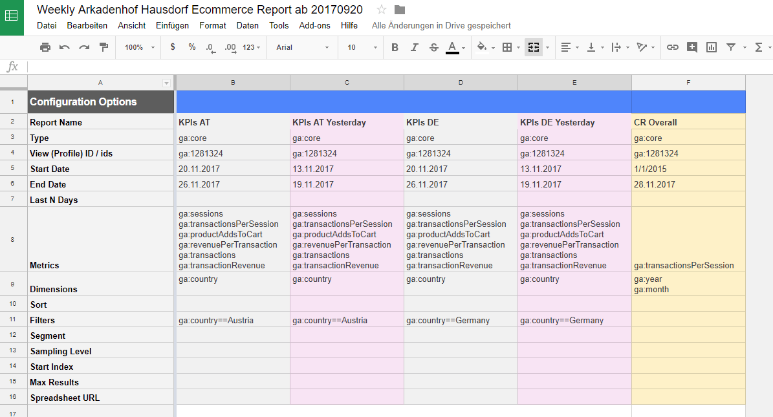Viewport: 773px width, 417px height.
Task: Open the Daten menu
Action: 247,25
